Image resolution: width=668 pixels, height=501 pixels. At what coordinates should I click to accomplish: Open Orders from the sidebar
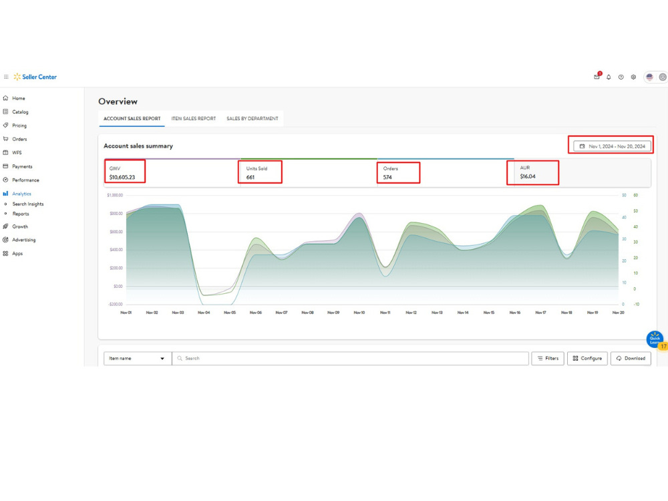[x=19, y=140]
